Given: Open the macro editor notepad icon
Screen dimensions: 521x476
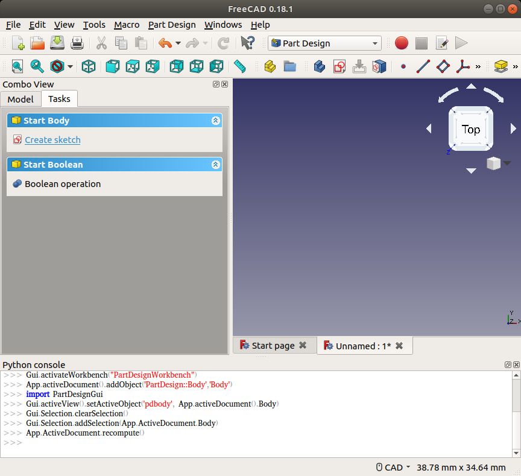Looking at the screenshot, I should point(441,43).
